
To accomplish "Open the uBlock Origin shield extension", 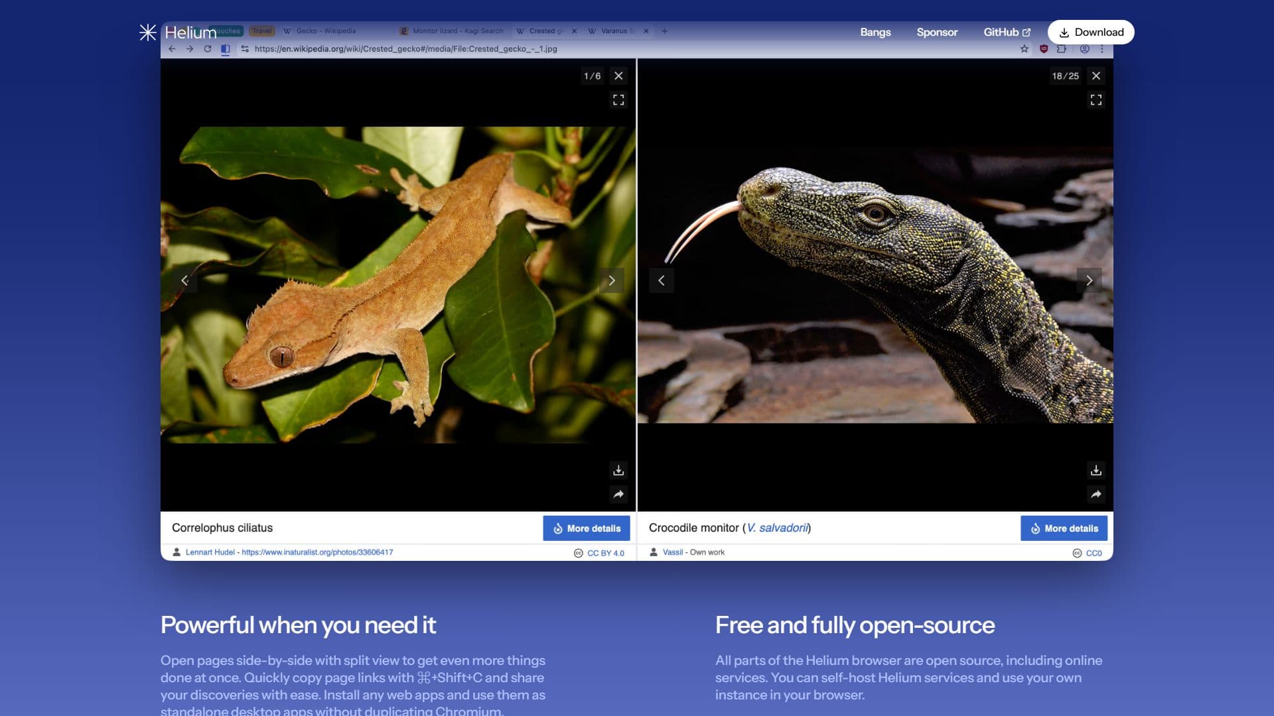I will point(1044,48).
